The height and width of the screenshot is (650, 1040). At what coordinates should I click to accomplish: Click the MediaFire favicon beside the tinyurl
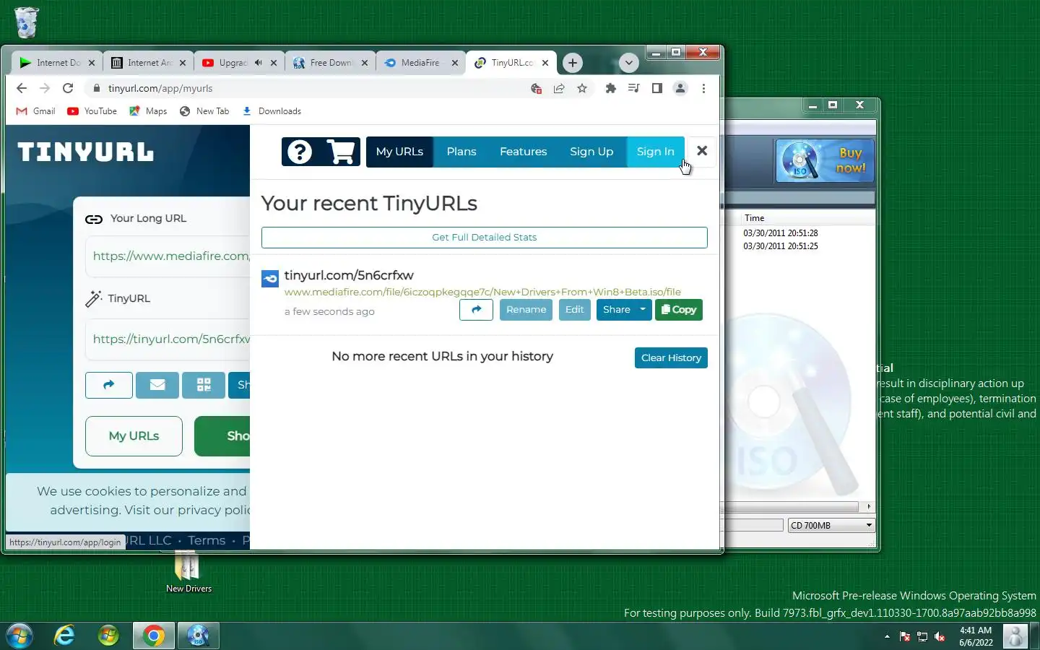270,279
